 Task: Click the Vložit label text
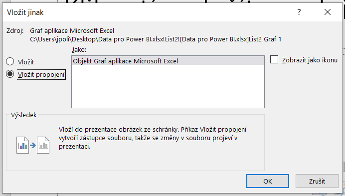click(x=26, y=62)
